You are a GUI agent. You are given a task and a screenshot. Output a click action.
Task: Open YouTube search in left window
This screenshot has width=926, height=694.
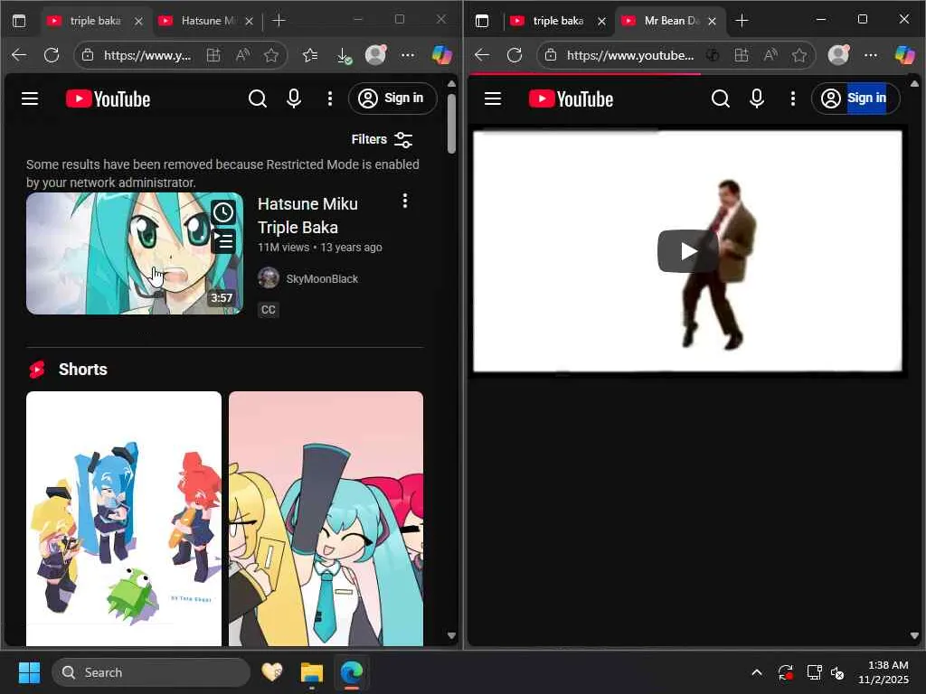coord(258,98)
